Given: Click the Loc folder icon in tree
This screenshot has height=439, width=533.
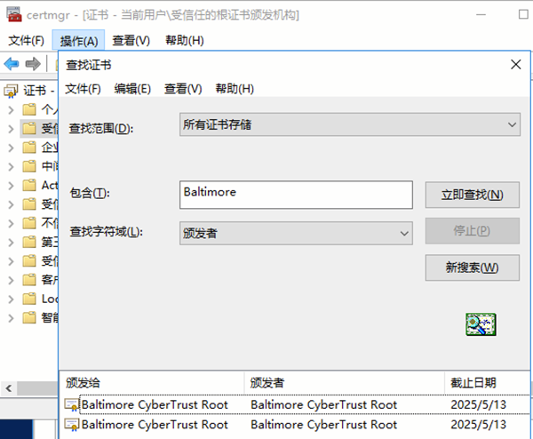Looking at the screenshot, I should (29, 299).
